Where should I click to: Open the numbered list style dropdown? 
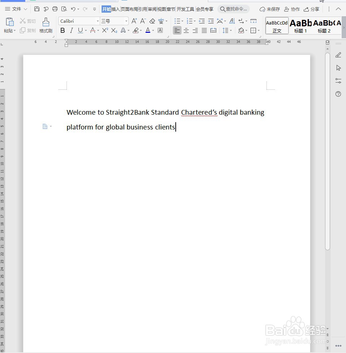[195, 21]
